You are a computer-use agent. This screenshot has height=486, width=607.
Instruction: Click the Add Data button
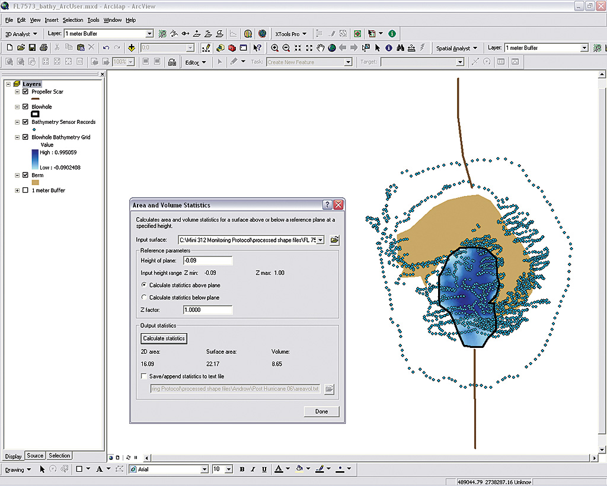(131, 48)
